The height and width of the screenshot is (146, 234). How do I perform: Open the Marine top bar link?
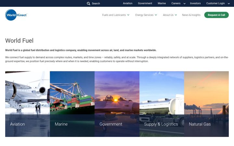coord(162,3)
